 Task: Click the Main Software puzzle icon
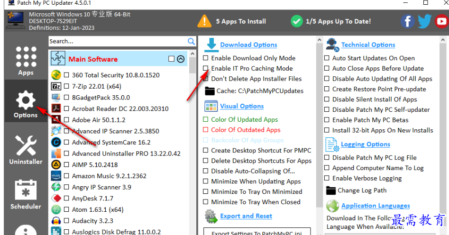[58, 58]
